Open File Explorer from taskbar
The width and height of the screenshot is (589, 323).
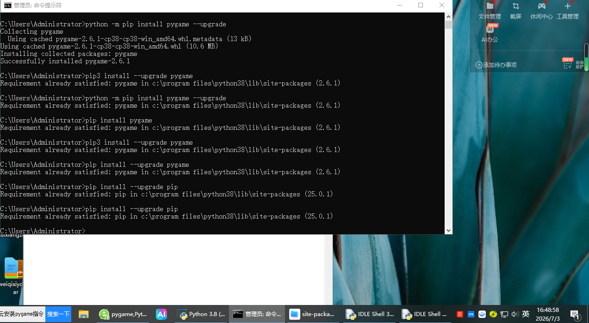tap(83, 314)
